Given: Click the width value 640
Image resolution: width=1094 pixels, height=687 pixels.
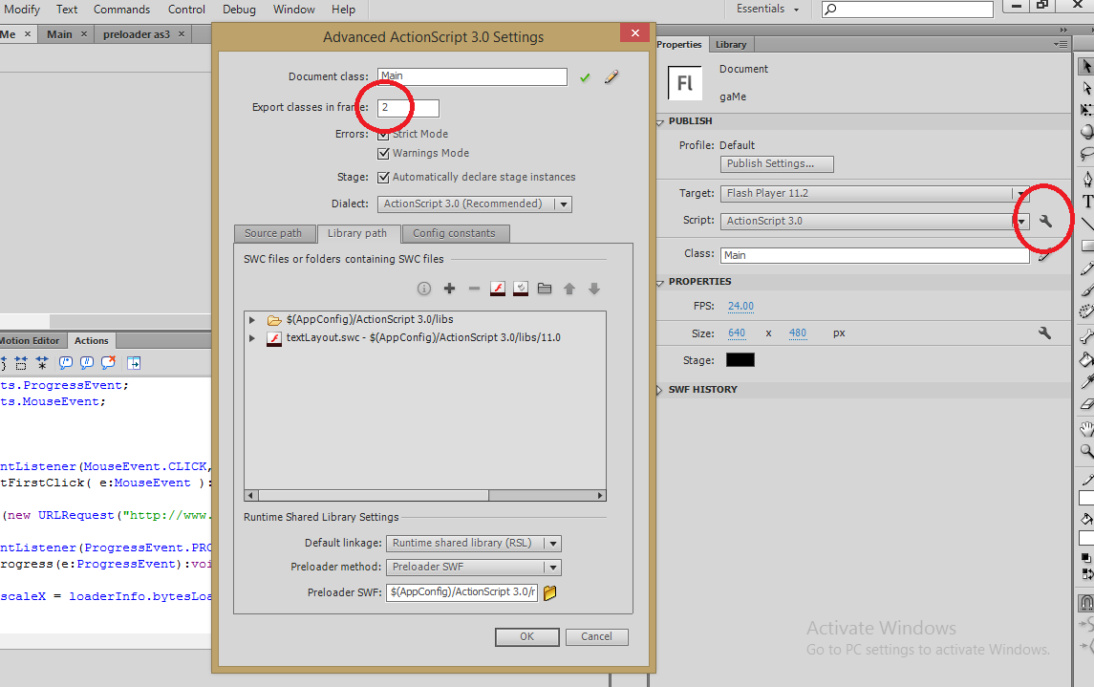Looking at the screenshot, I should (737, 333).
